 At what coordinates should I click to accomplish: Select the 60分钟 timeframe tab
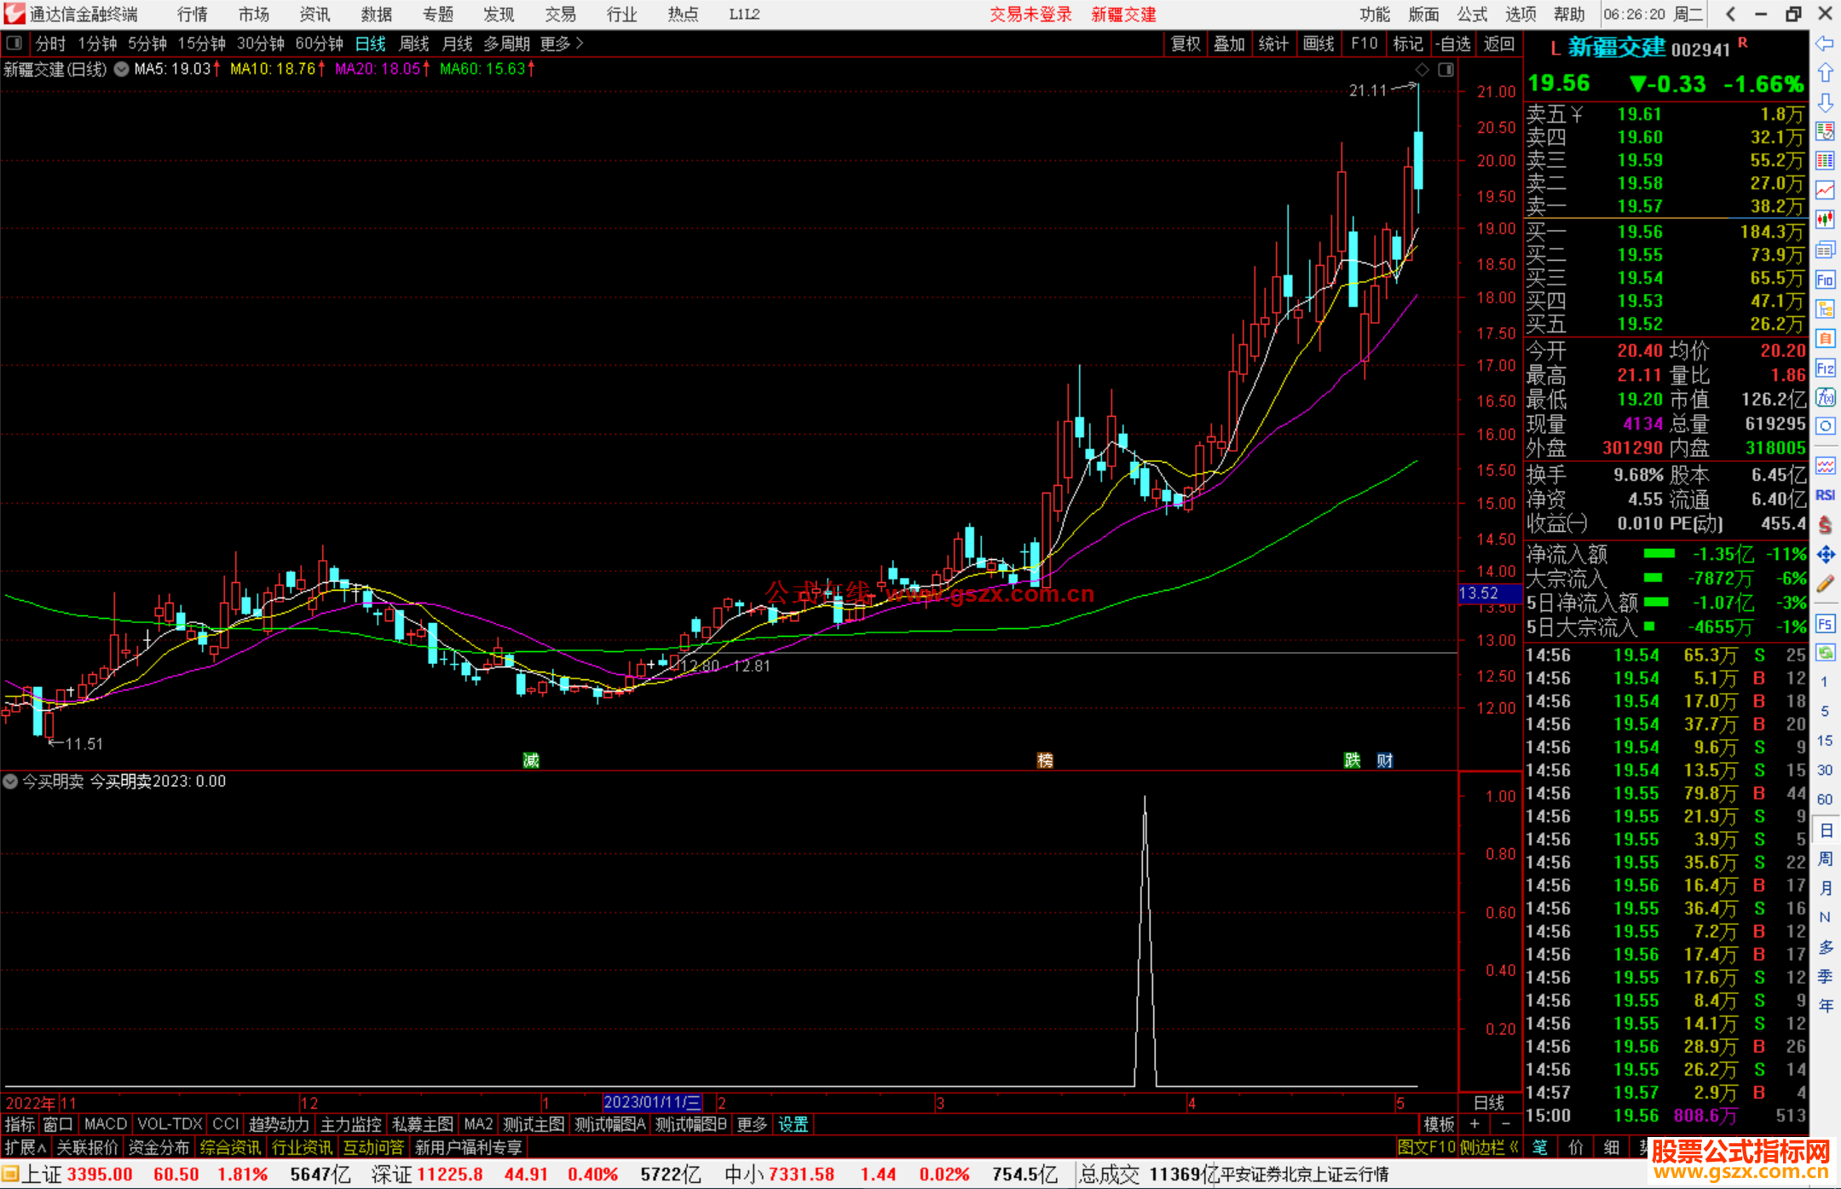(x=319, y=43)
